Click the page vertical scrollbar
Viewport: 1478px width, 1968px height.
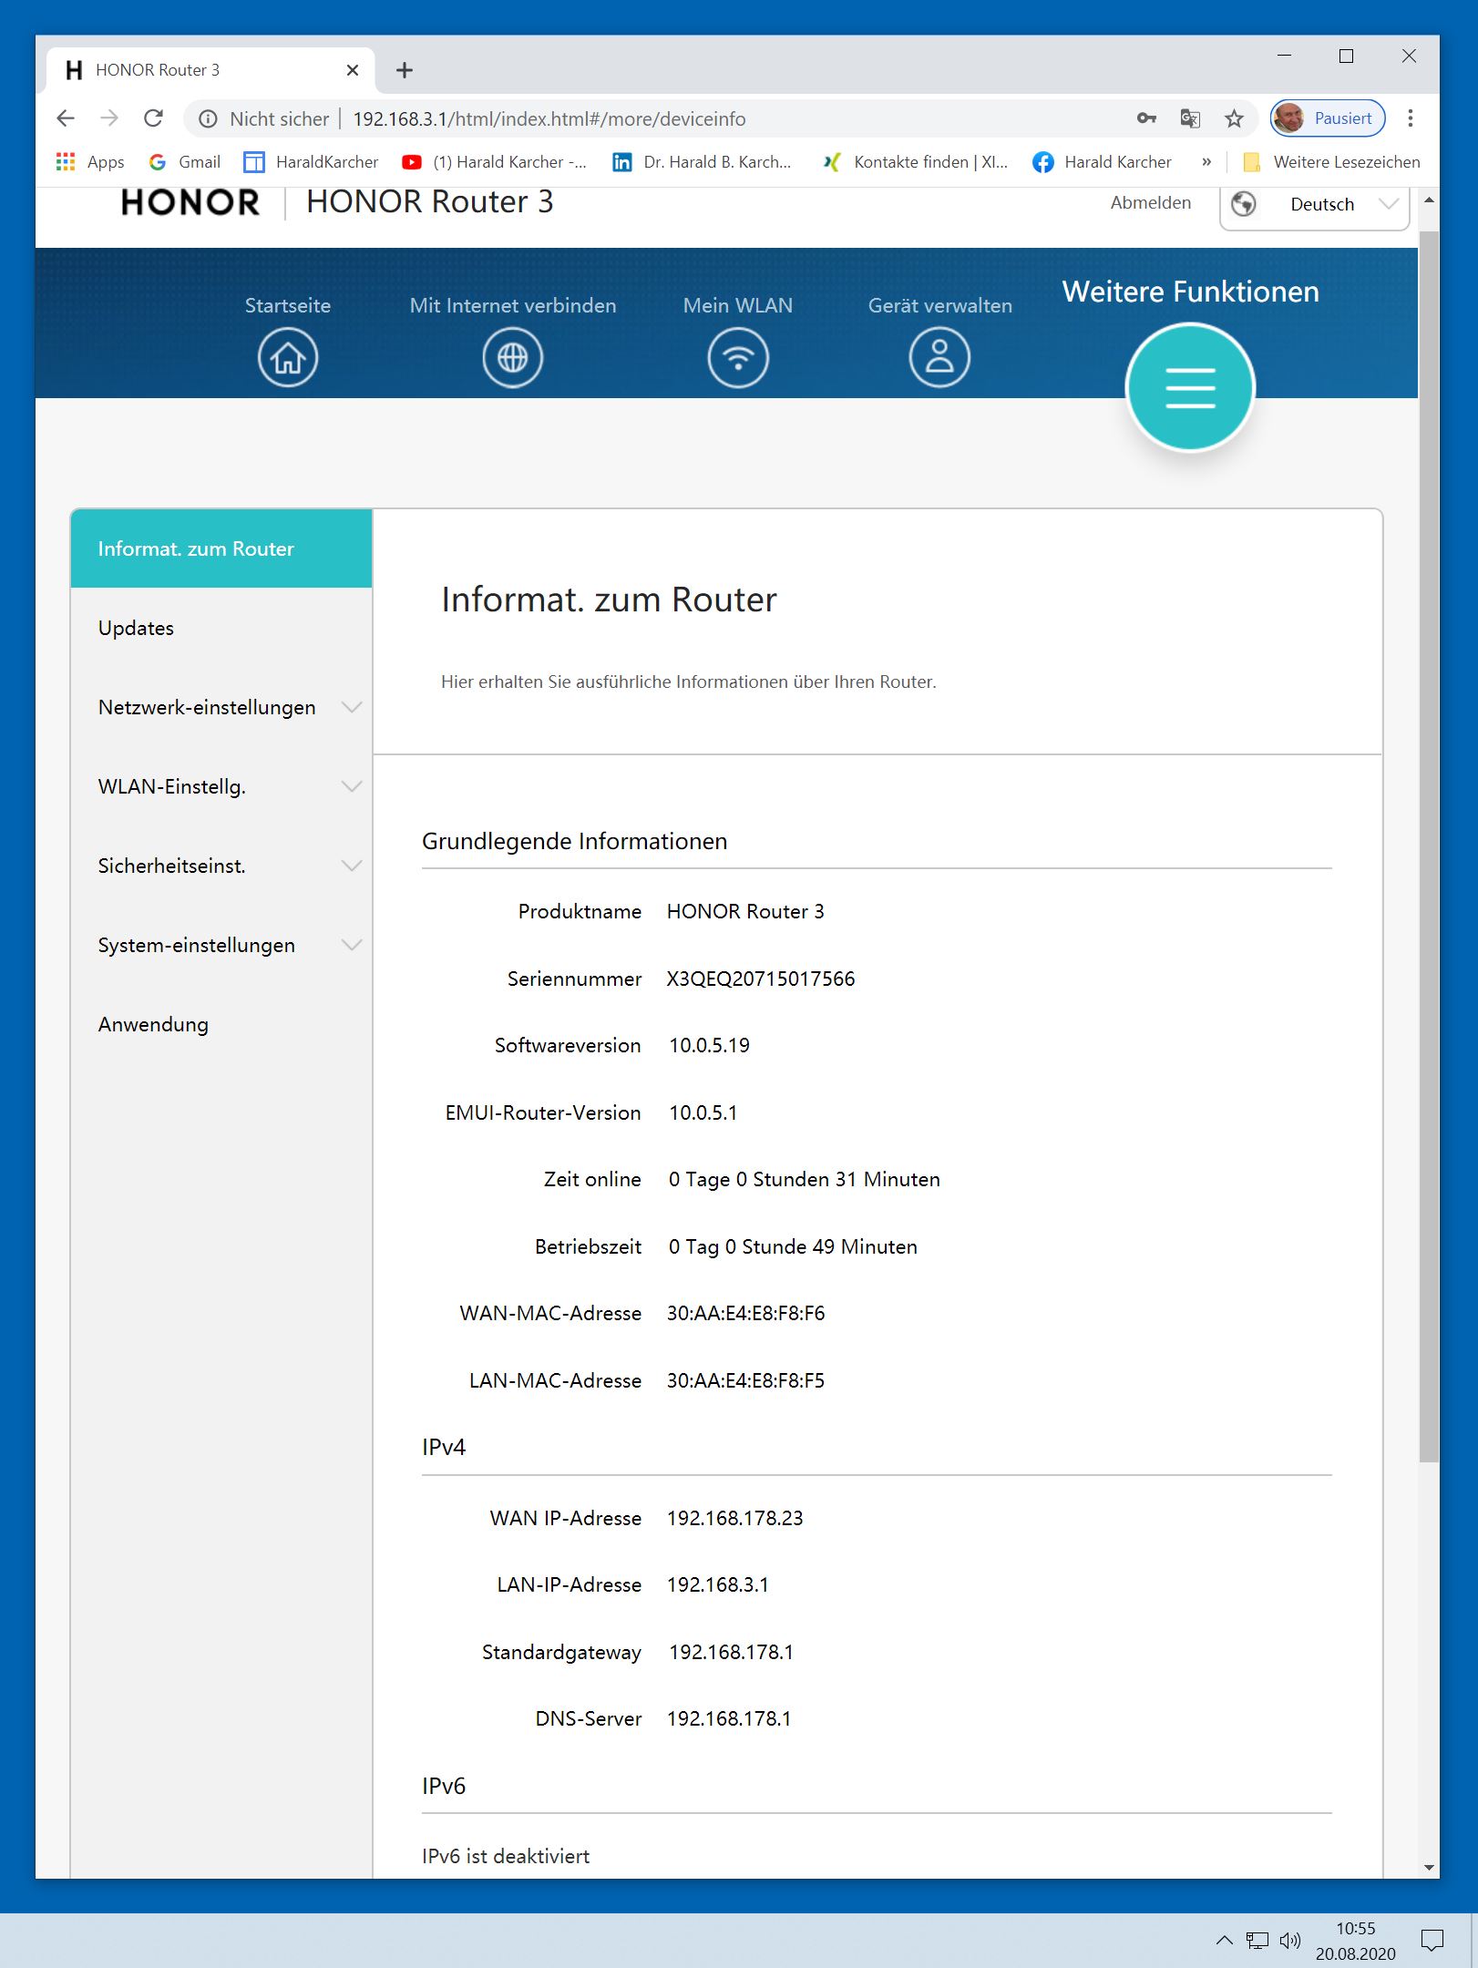(x=1429, y=820)
